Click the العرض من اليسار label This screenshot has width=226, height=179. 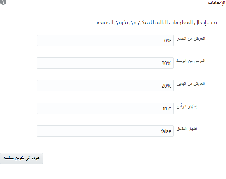point(191,39)
